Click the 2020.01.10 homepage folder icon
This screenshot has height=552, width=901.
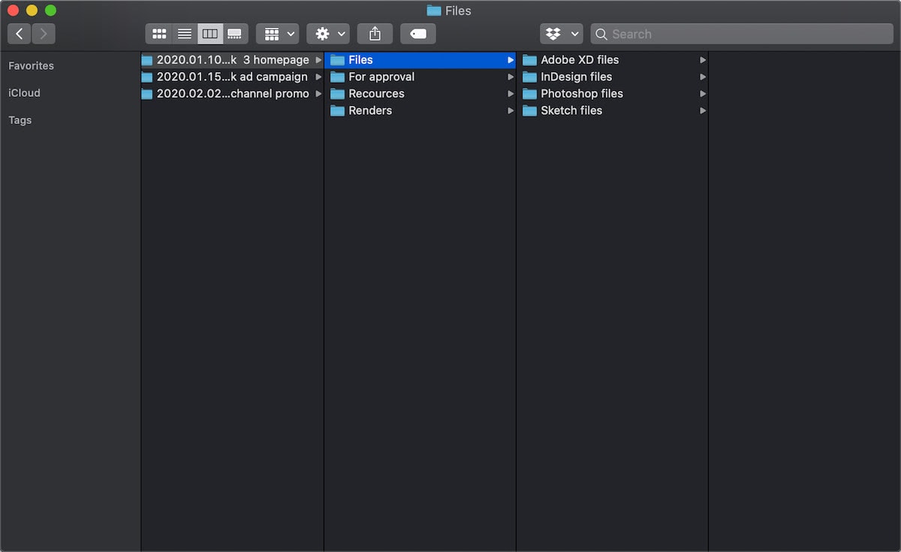pos(147,60)
